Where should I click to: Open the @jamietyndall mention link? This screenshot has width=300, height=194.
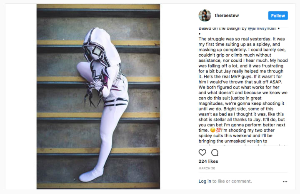[x=262, y=28]
